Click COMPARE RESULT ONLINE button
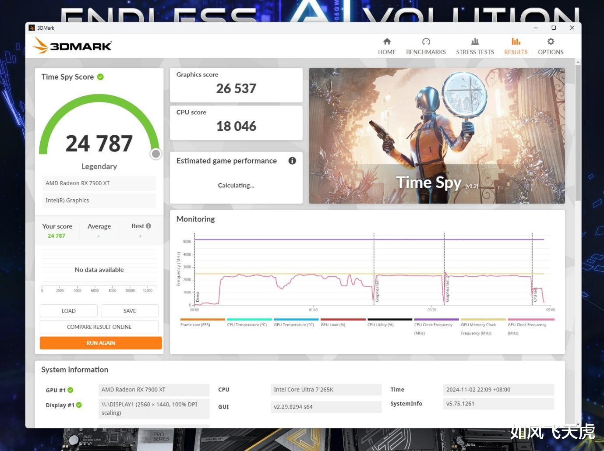This screenshot has height=451, width=604. pos(99,327)
